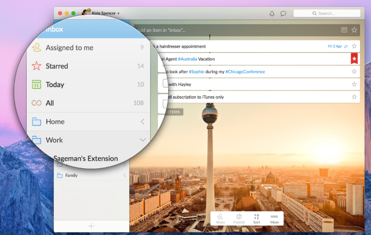Open the Sageman's Extension list
371x235 pixels.
pyautogui.click(x=85, y=158)
